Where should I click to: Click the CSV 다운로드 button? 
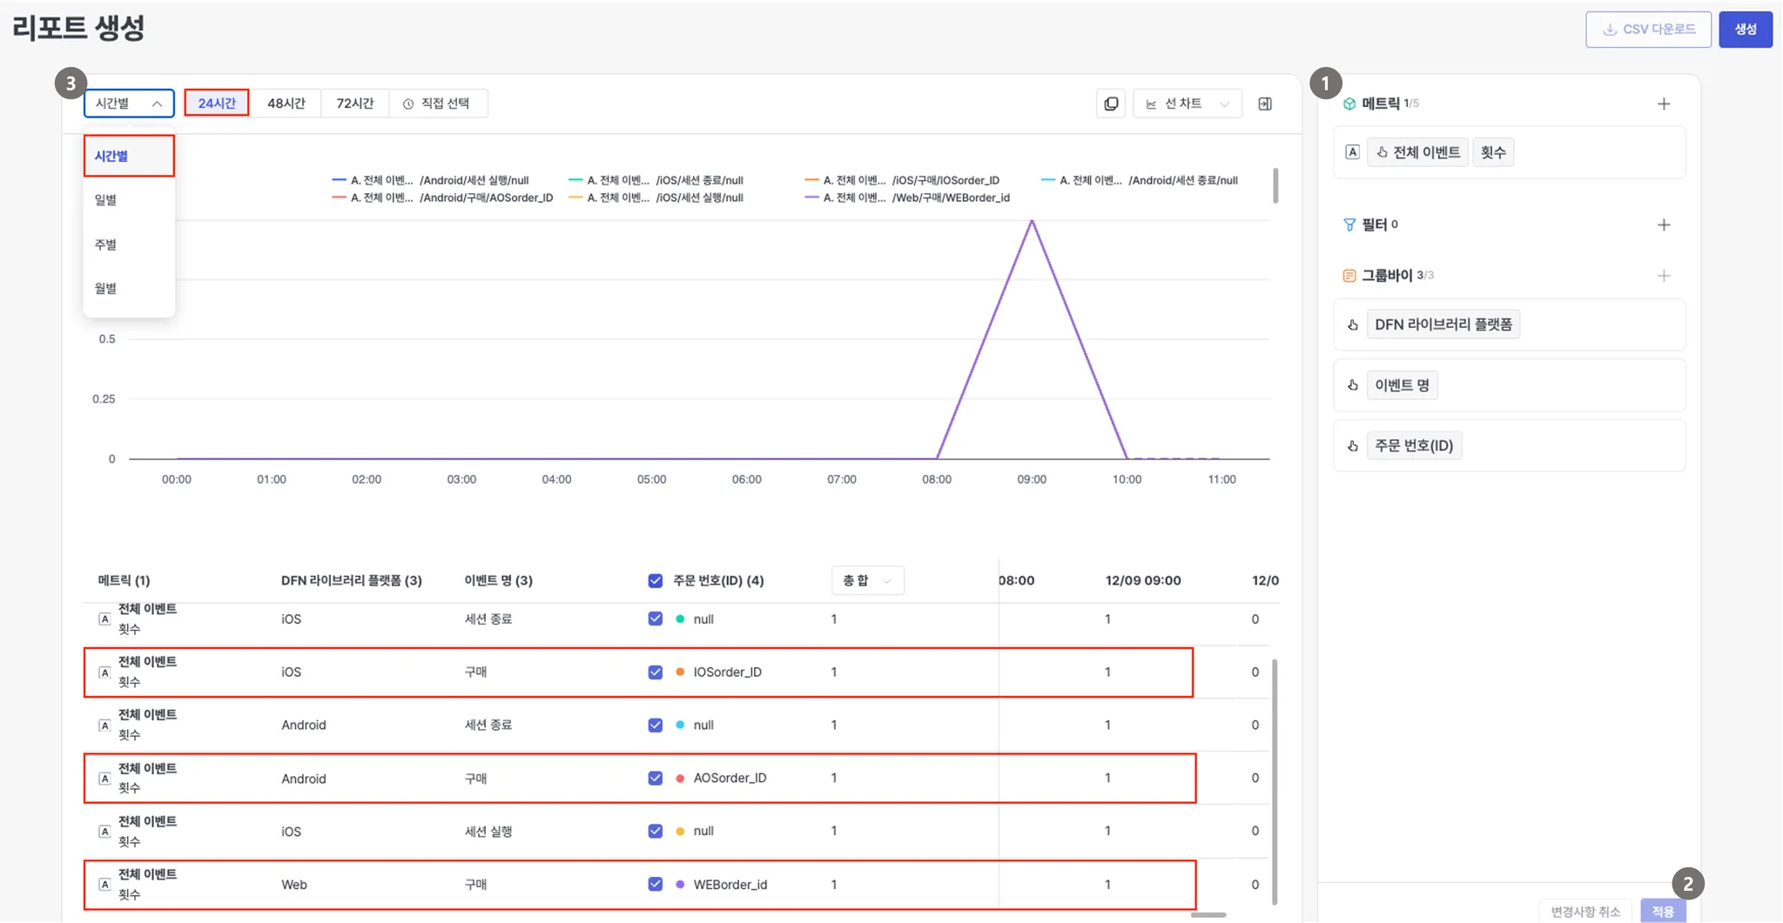tap(1648, 29)
